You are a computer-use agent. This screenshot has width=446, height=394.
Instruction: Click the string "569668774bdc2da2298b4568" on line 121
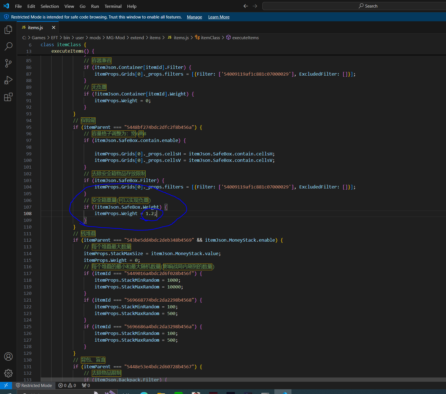click(159, 300)
